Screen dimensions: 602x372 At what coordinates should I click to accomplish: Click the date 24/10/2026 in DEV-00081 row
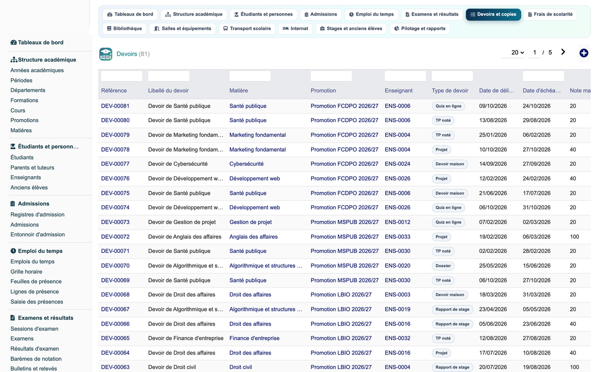pos(537,106)
